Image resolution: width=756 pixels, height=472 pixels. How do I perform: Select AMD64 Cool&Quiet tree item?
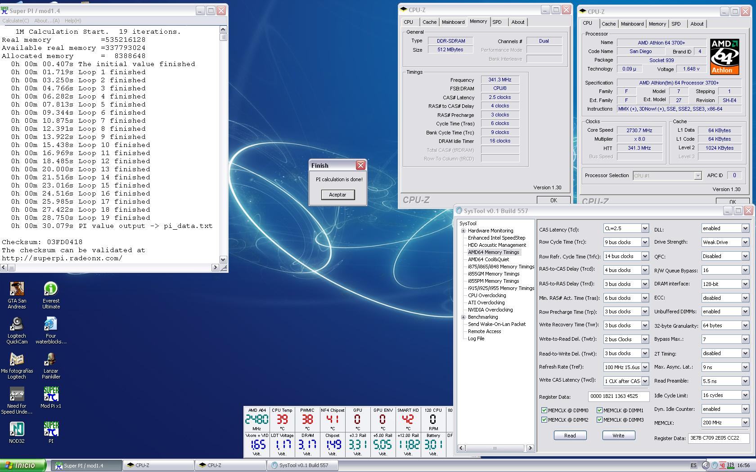(x=488, y=259)
